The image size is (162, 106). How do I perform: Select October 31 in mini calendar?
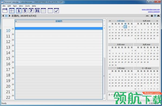[132, 86]
